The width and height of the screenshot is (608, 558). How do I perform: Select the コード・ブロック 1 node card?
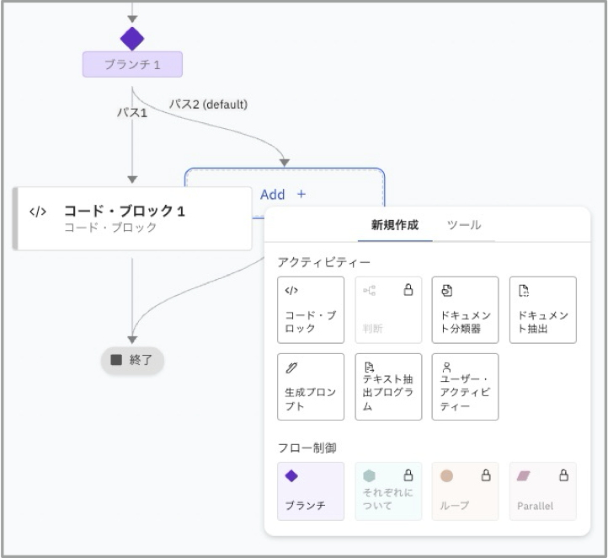[x=133, y=218]
